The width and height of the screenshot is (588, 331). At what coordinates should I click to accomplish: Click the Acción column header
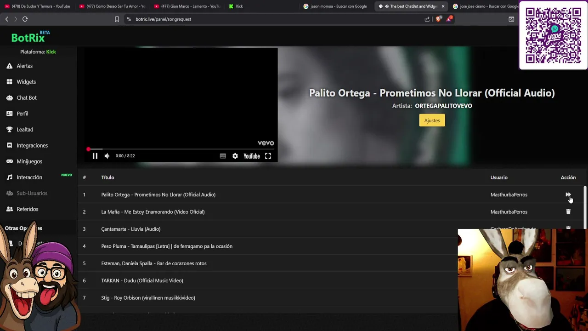coord(568,177)
